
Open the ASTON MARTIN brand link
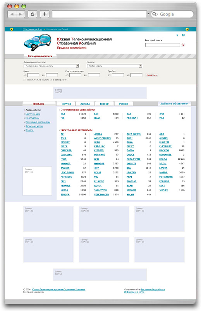click(102, 138)
